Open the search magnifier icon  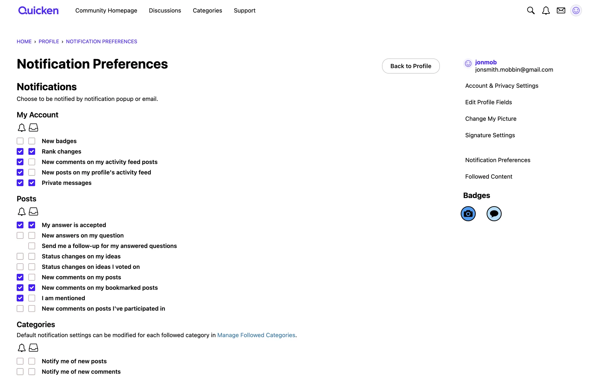[x=531, y=11]
